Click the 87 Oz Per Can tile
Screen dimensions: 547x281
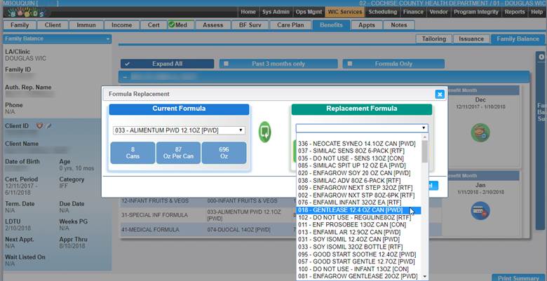[178, 153]
